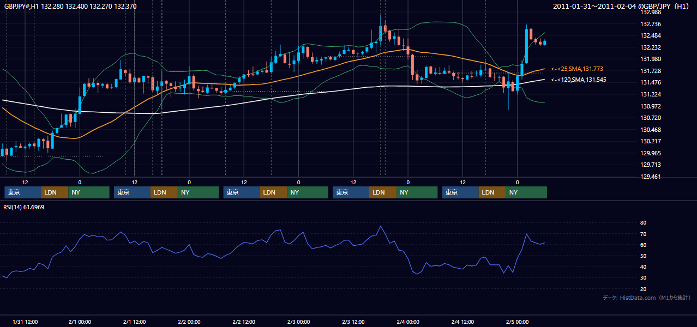
Task: Click the HistData.com data credit text
Action: 647,298
